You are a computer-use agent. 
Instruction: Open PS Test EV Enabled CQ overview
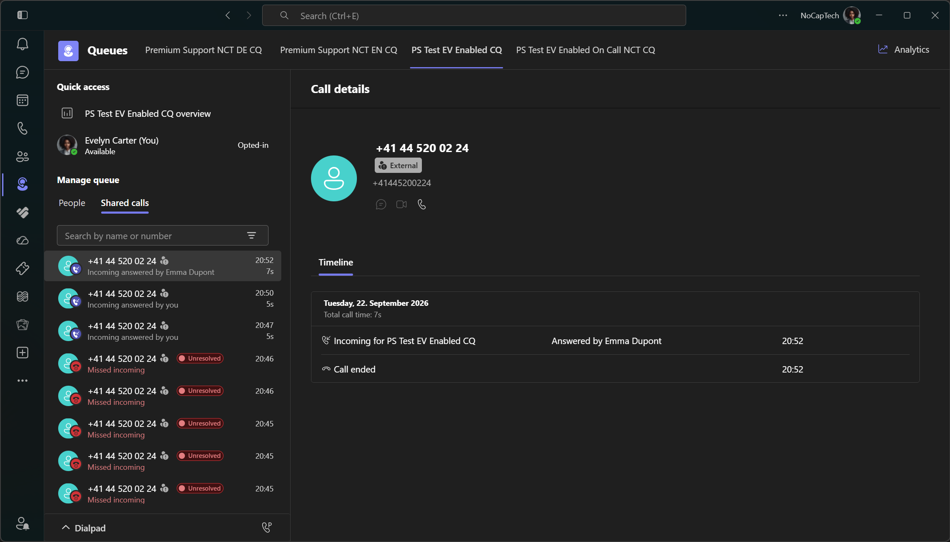click(148, 114)
